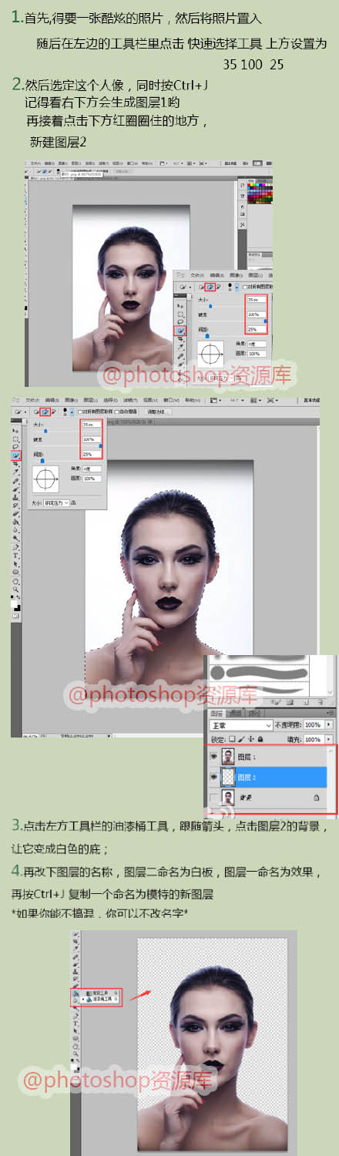Choose 油漆桶工具 in third screenshot's flyout
Viewport: 339px width, 1156px height.
(100, 1000)
